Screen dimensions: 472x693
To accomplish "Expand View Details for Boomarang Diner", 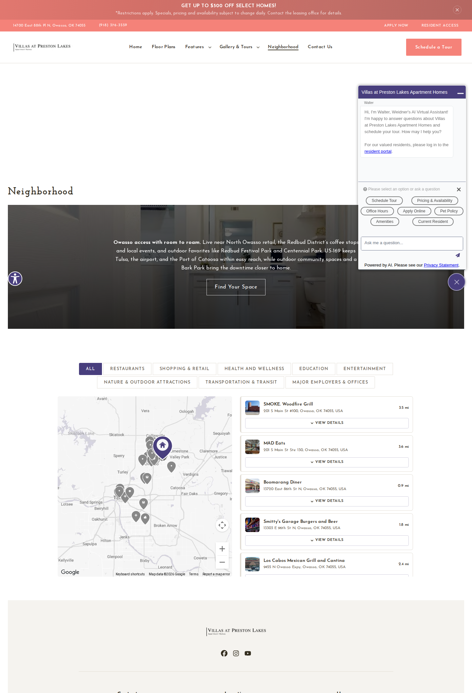I will point(327,501).
